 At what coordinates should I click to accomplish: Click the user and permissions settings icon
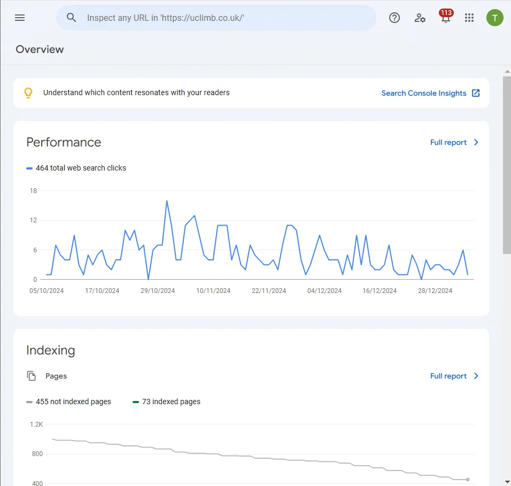pyautogui.click(x=420, y=18)
